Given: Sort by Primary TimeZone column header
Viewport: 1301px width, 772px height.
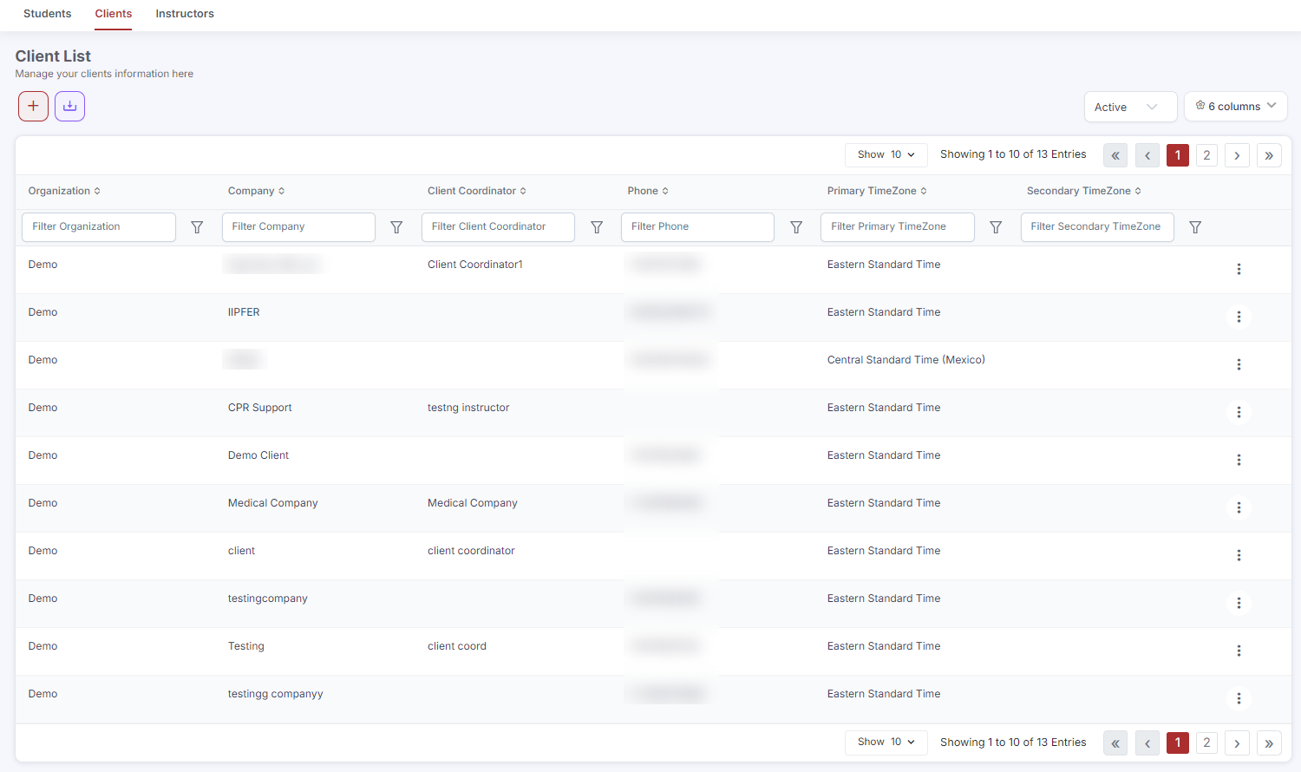Looking at the screenshot, I should tap(877, 191).
